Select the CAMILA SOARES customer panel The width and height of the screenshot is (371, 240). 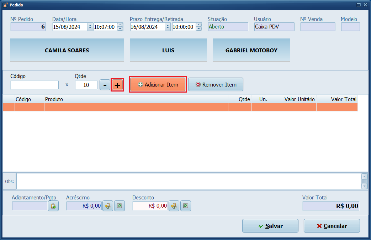click(x=67, y=50)
